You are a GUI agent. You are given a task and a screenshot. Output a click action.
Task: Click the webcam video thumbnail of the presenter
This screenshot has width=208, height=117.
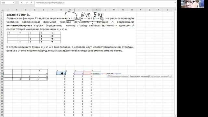(x=192, y=4)
